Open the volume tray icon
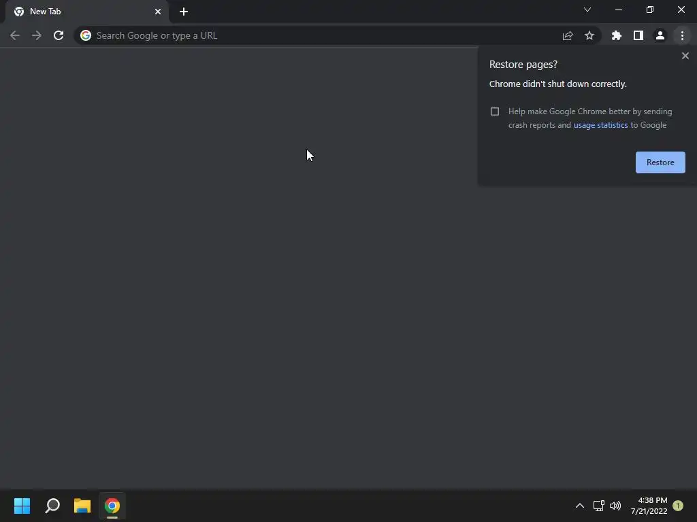 point(615,506)
